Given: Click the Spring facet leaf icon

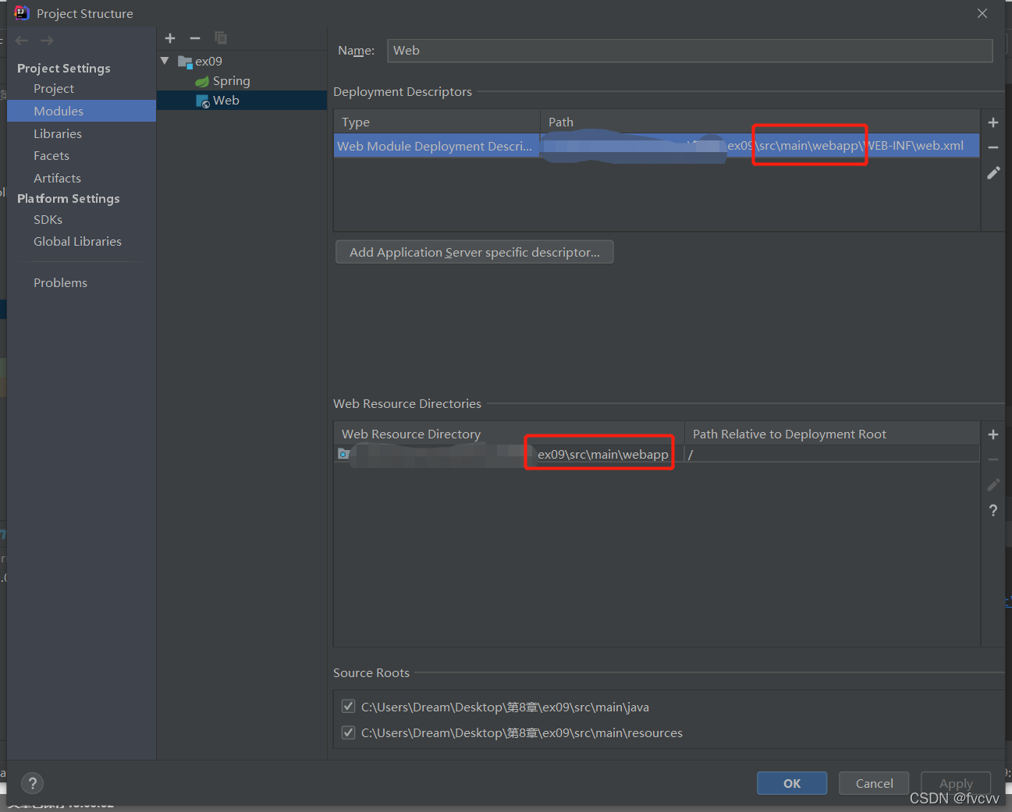Looking at the screenshot, I should pyautogui.click(x=202, y=81).
